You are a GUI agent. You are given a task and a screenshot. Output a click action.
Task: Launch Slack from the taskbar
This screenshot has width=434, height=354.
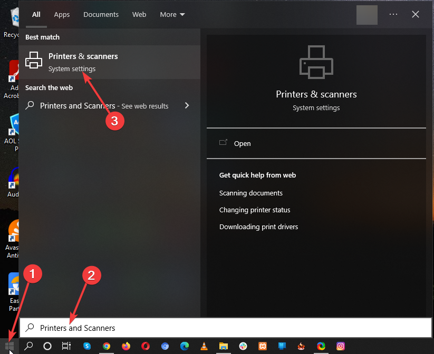click(x=243, y=346)
